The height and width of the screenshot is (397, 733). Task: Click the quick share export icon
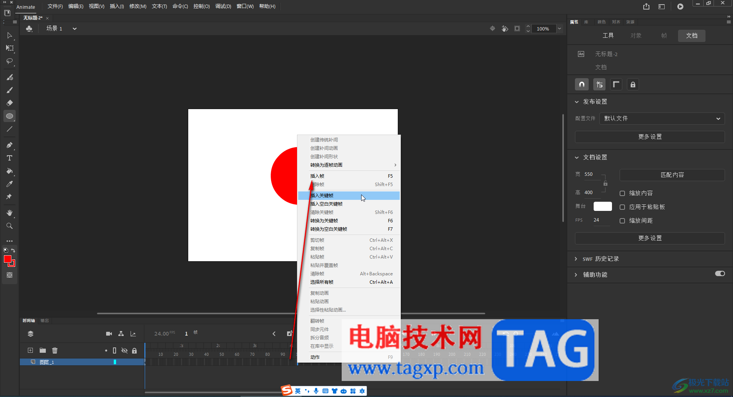(646, 6)
